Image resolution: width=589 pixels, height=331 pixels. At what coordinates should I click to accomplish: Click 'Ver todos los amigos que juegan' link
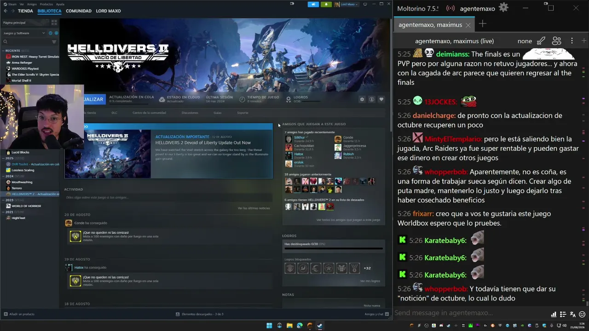348,220
